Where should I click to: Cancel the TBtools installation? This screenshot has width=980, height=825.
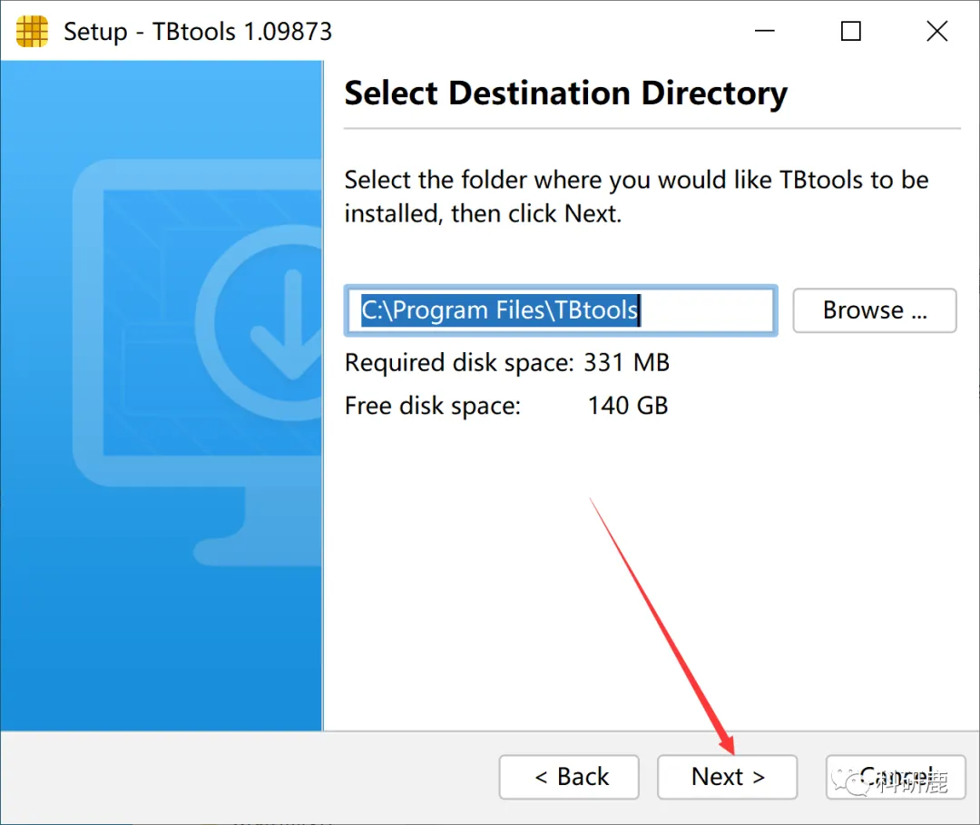(896, 777)
